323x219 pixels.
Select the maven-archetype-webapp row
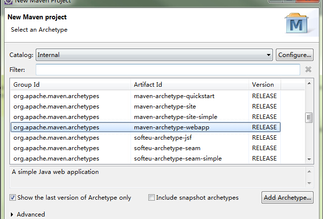pos(145,127)
